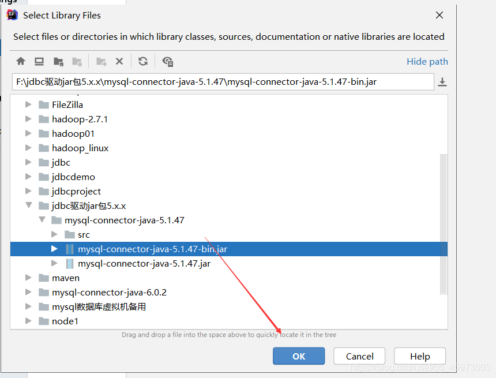Expand the FileZilla folder
The image size is (496, 378).
coord(28,104)
